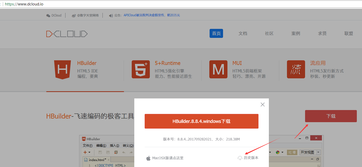Click the HBuilder window title icon
362x167 pixels.
(84, 139)
